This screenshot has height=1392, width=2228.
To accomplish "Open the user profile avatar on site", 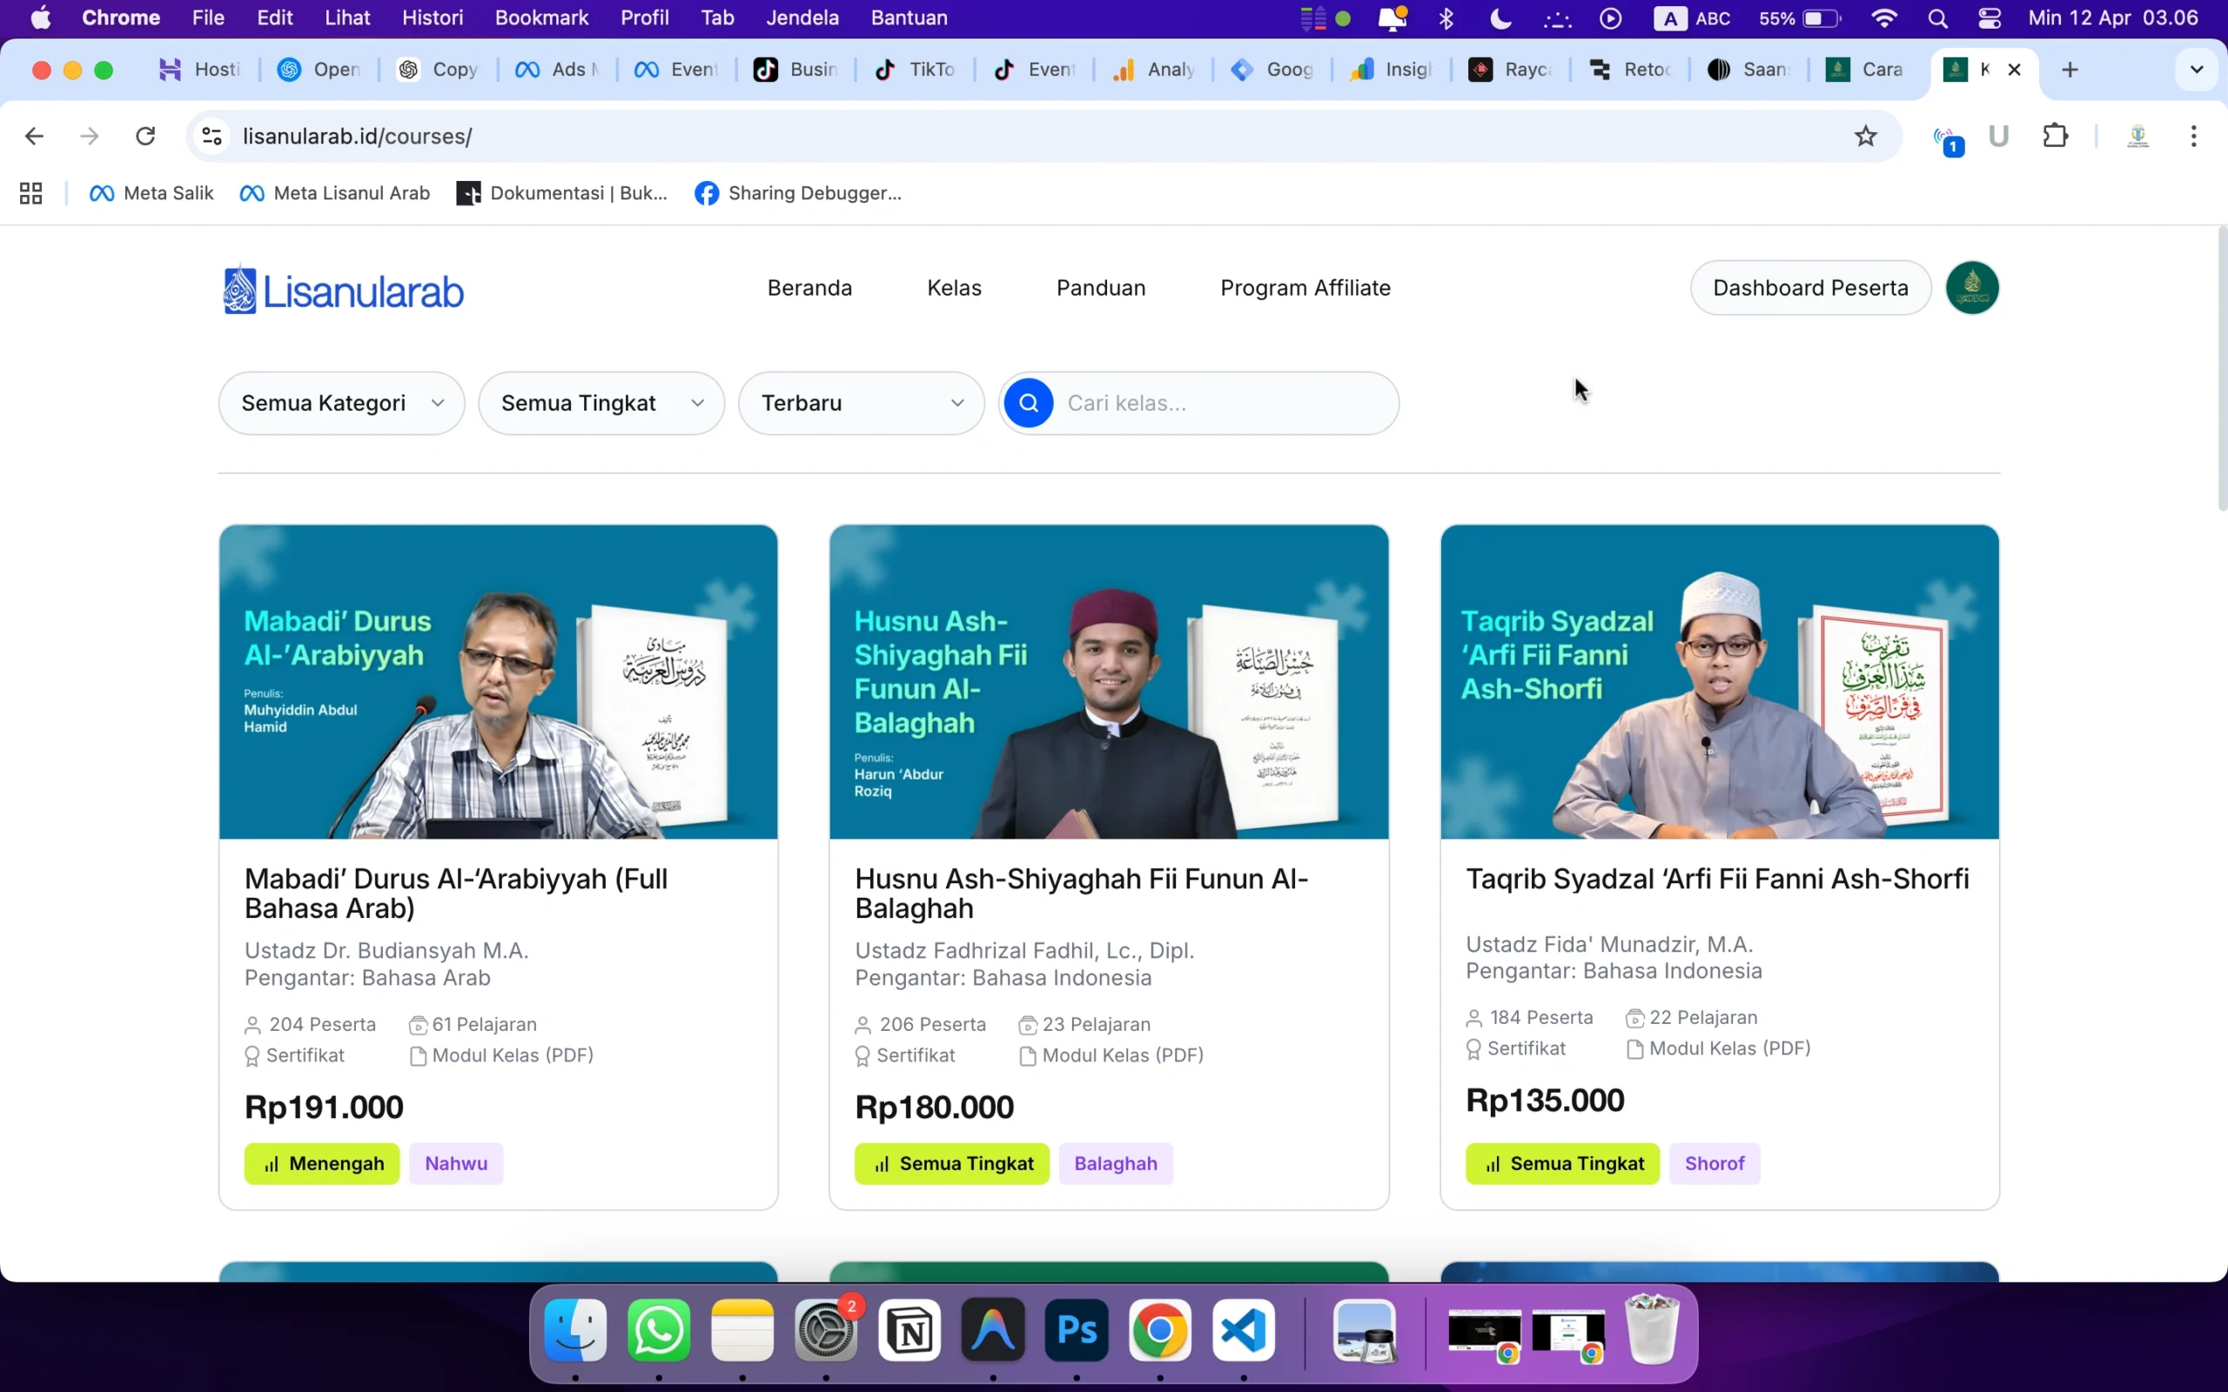I will 1971,288.
